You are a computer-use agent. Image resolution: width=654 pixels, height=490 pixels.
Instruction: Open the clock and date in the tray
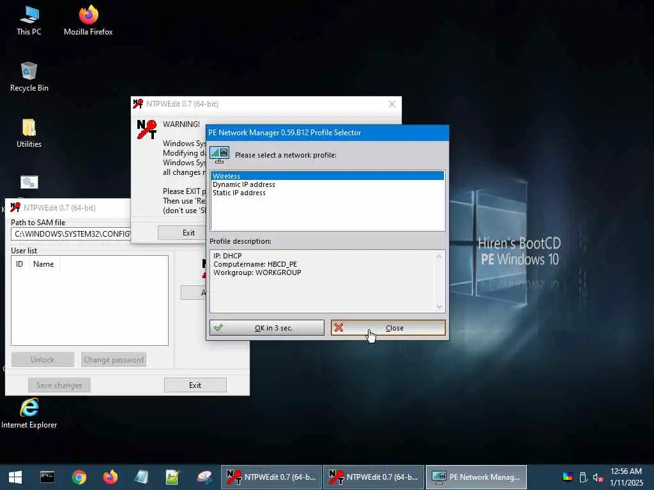point(626,477)
